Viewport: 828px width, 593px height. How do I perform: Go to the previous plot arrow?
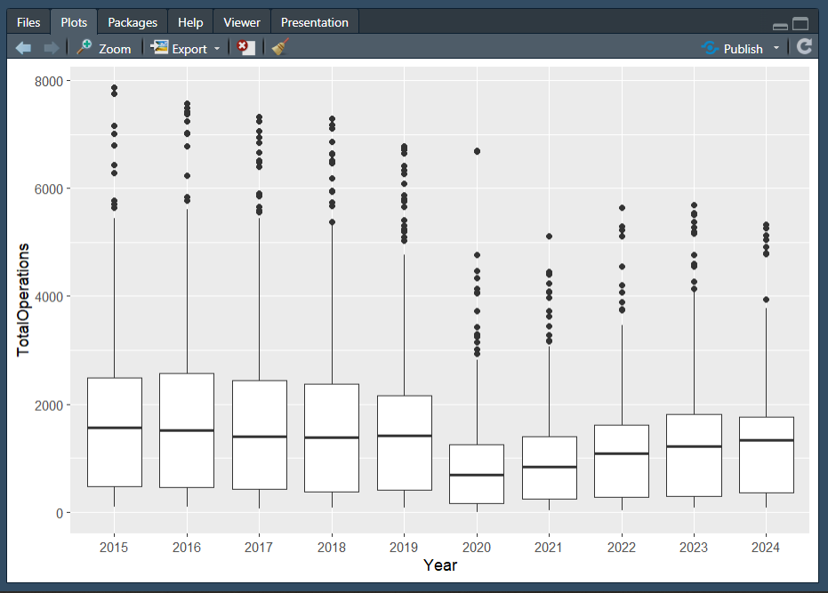pos(23,48)
